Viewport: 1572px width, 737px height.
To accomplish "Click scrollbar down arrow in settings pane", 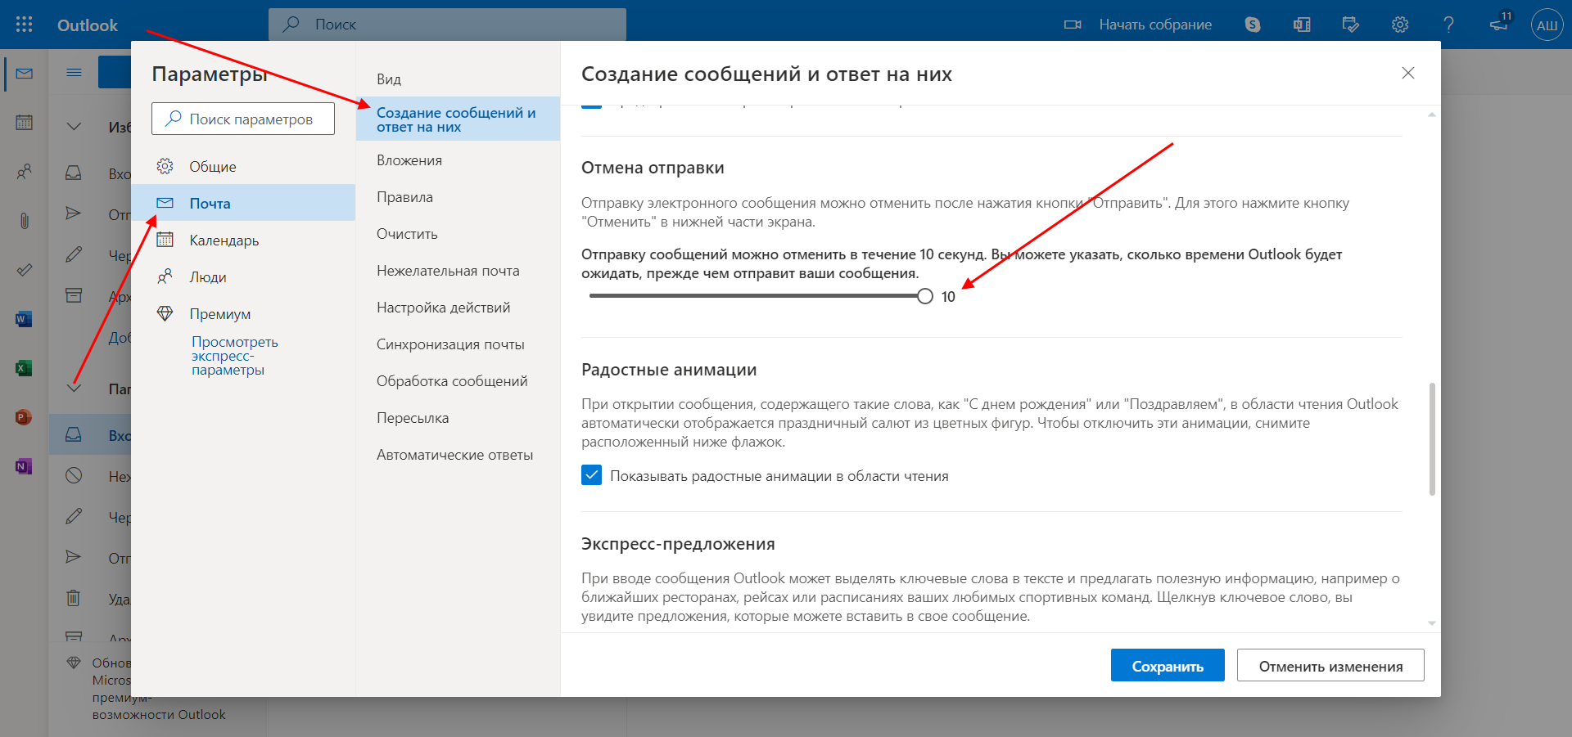I will (1432, 623).
